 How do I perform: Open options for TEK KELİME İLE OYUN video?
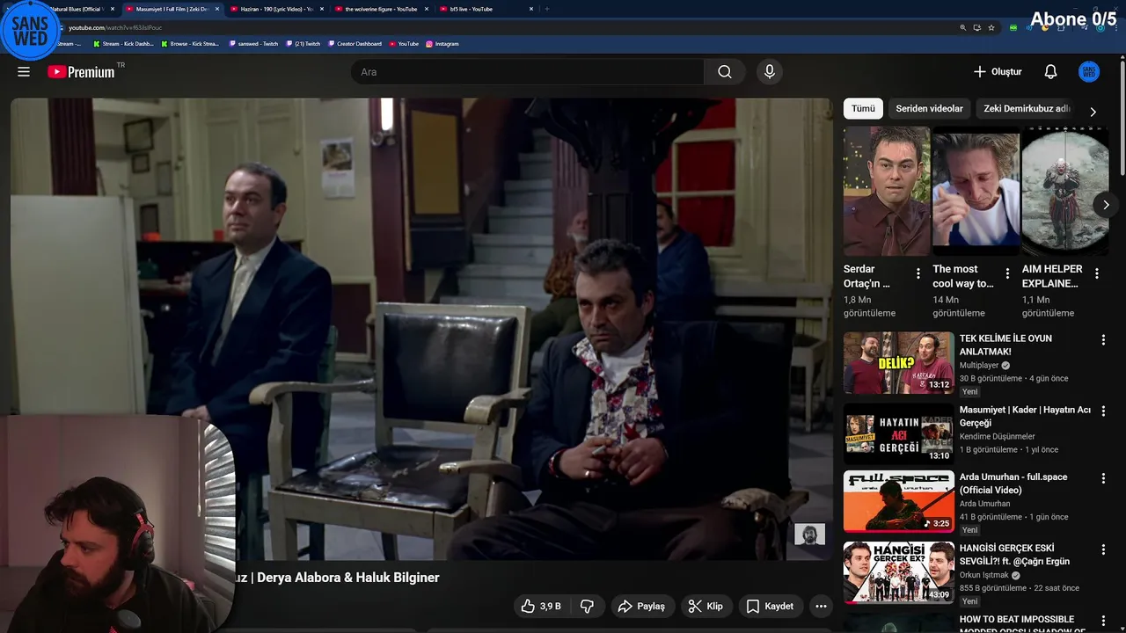(x=1103, y=339)
